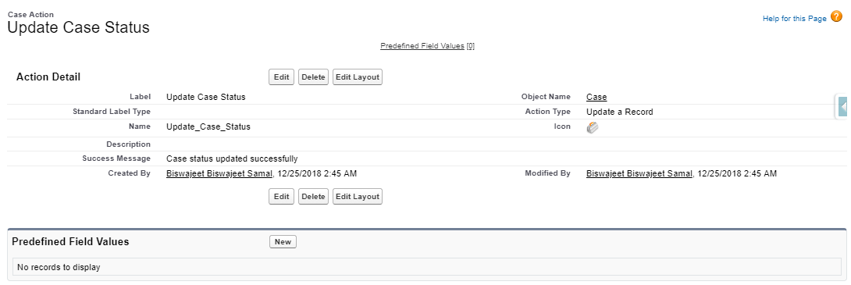The height and width of the screenshot is (285, 851).
Task: Click the case action icon image
Action: click(x=593, y=127)
